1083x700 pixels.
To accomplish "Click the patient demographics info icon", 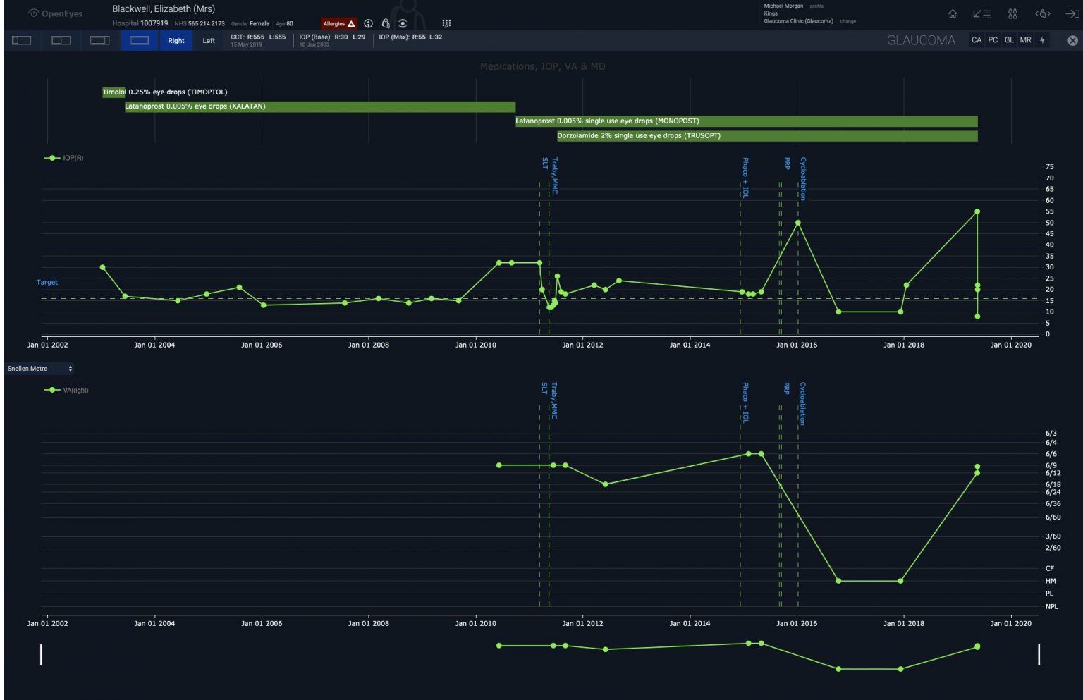I will (x=368, y=24).
